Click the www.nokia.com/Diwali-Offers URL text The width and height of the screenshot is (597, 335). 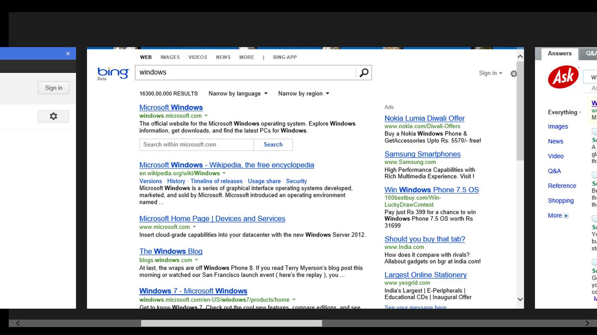(x=422, y=127)
